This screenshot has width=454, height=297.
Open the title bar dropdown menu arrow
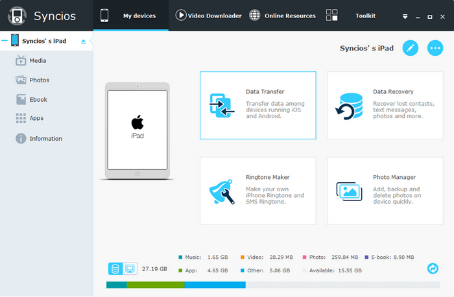coord(405,16)
